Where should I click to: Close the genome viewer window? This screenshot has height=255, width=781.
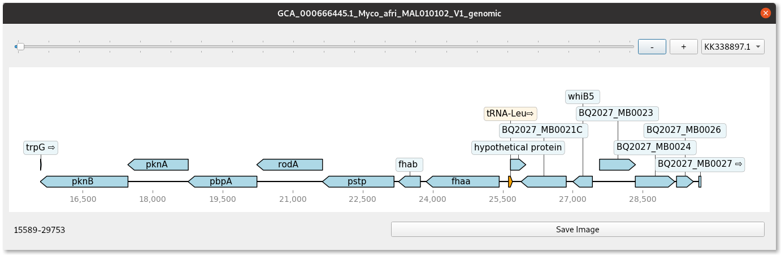coord(765,13)
